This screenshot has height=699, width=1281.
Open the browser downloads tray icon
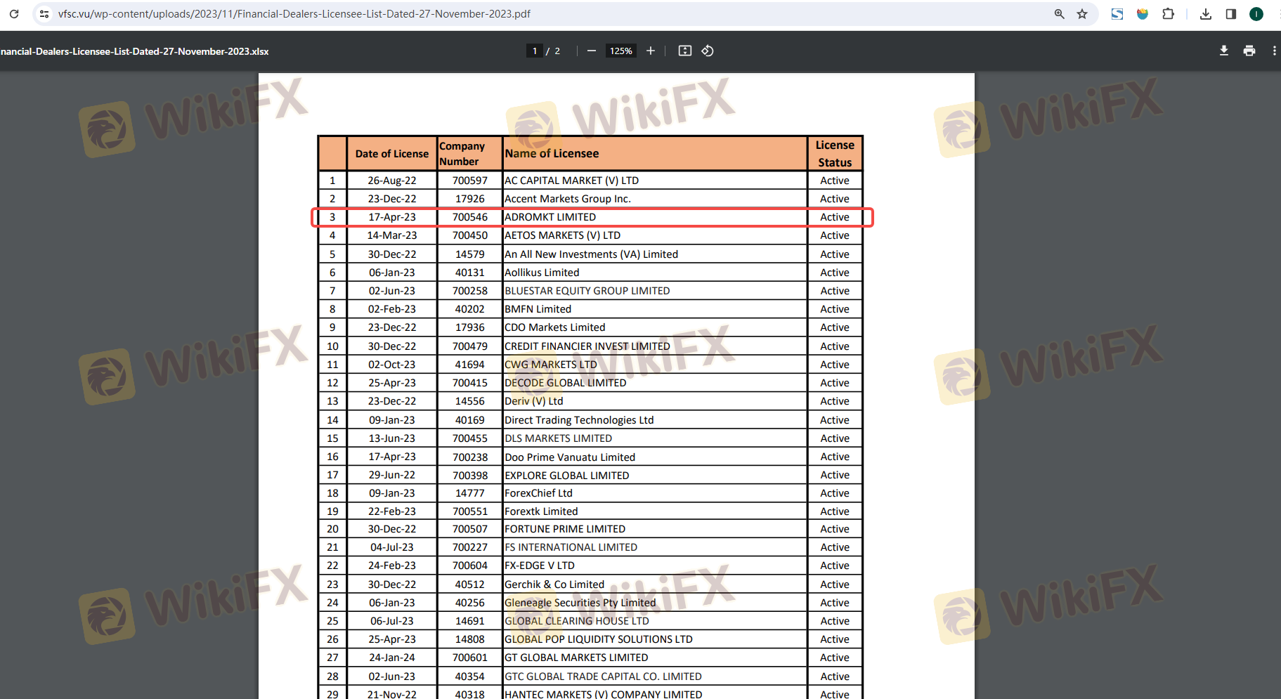pyautogui.click(x=1206, y=14)
